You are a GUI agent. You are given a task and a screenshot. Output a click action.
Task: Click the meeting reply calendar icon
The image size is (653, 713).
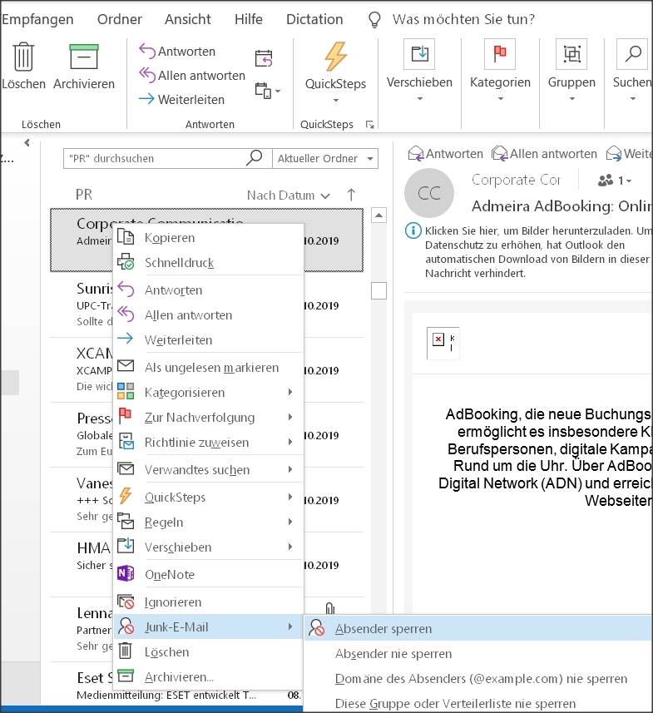pyautogui.click(x=264, y=58)
